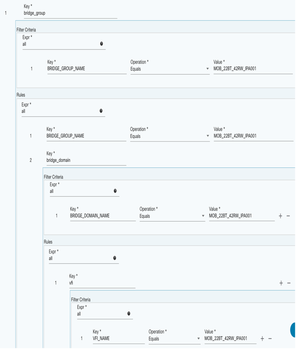Click help icon beside bridge_group Rules Expr field
The height and width of the screenshot is (349, 296).
pos(101,111)
